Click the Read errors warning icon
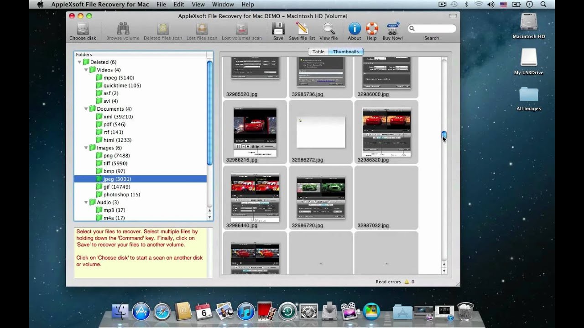Viewport: 584px width, 328px height. pos(406,282)
